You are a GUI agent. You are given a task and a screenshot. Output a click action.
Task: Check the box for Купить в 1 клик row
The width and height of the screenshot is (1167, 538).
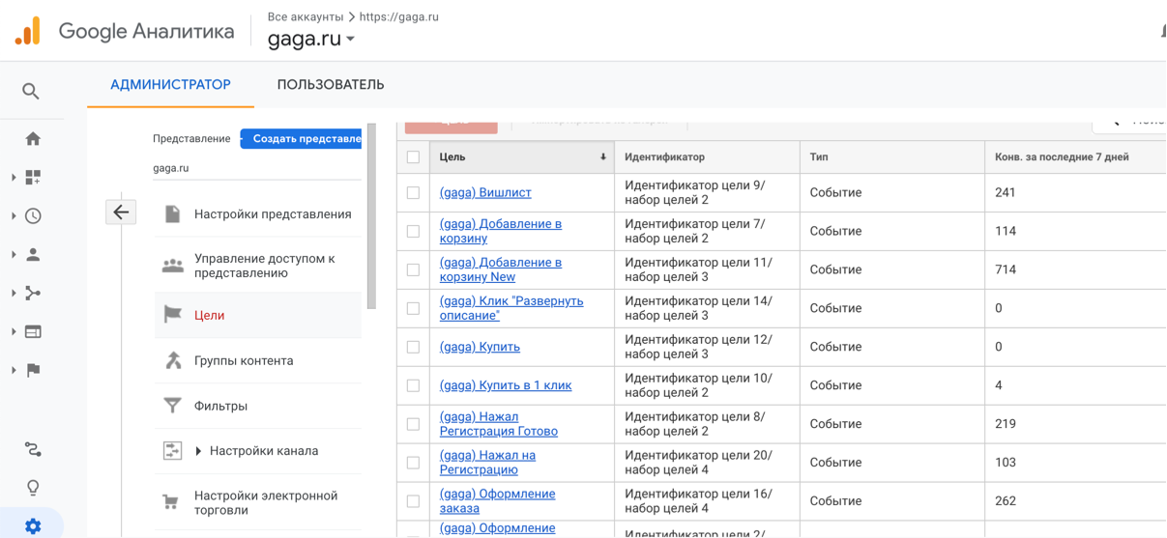(414, 386)
